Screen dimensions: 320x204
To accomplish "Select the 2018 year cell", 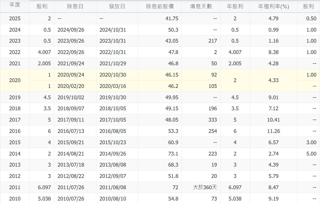I will pos(15,109).
